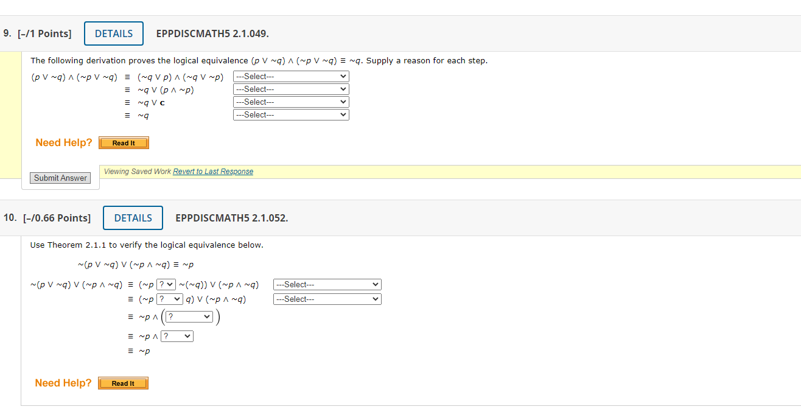Open the small dropdown in ~p ∧ ? line

pyautogui.click(x=177, y=336)
